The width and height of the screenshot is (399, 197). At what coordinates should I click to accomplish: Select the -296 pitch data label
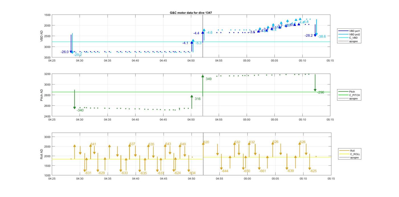[x=321, y=92]
